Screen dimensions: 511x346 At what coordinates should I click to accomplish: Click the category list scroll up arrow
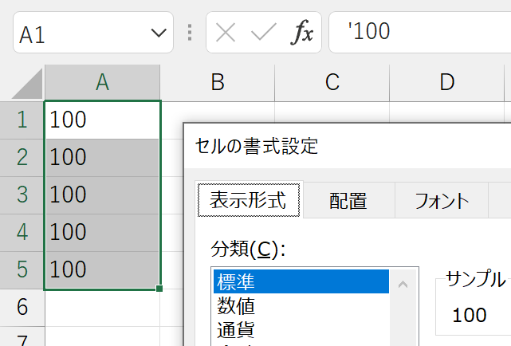coord(403,285)
